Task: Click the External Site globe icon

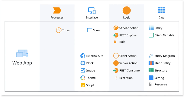Action: coord(83,56)
